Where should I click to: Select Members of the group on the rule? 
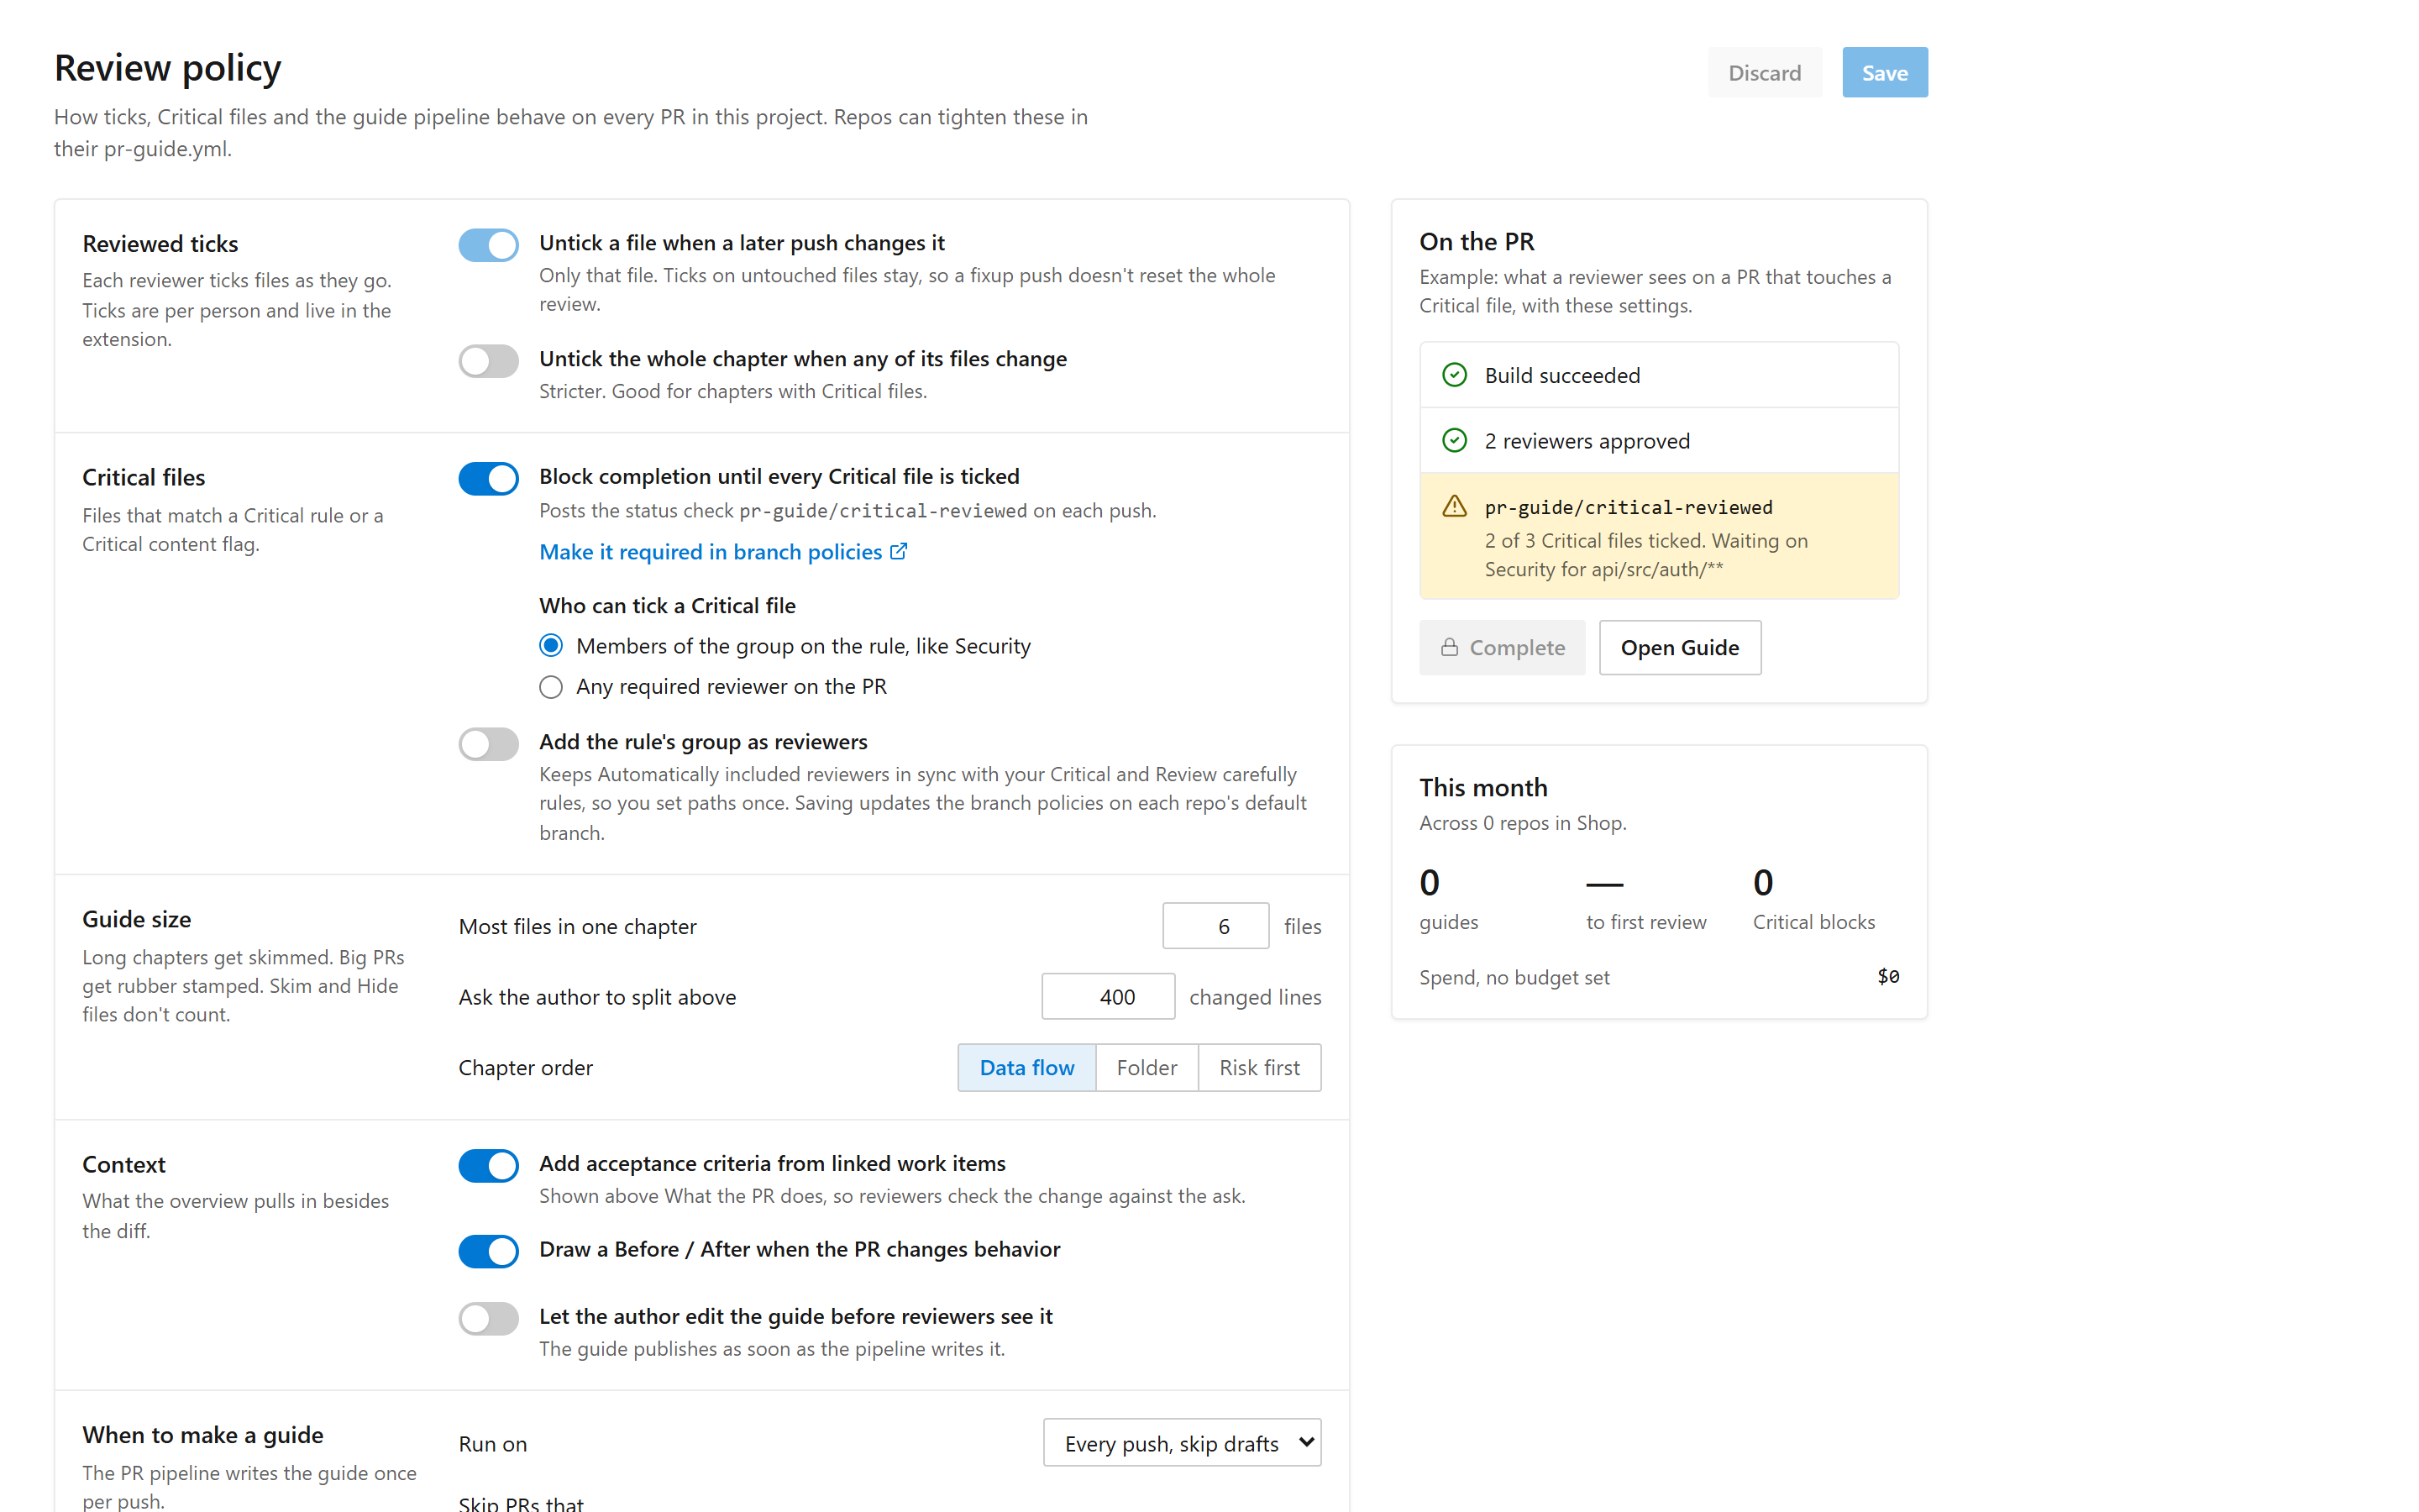click(551, 646)
